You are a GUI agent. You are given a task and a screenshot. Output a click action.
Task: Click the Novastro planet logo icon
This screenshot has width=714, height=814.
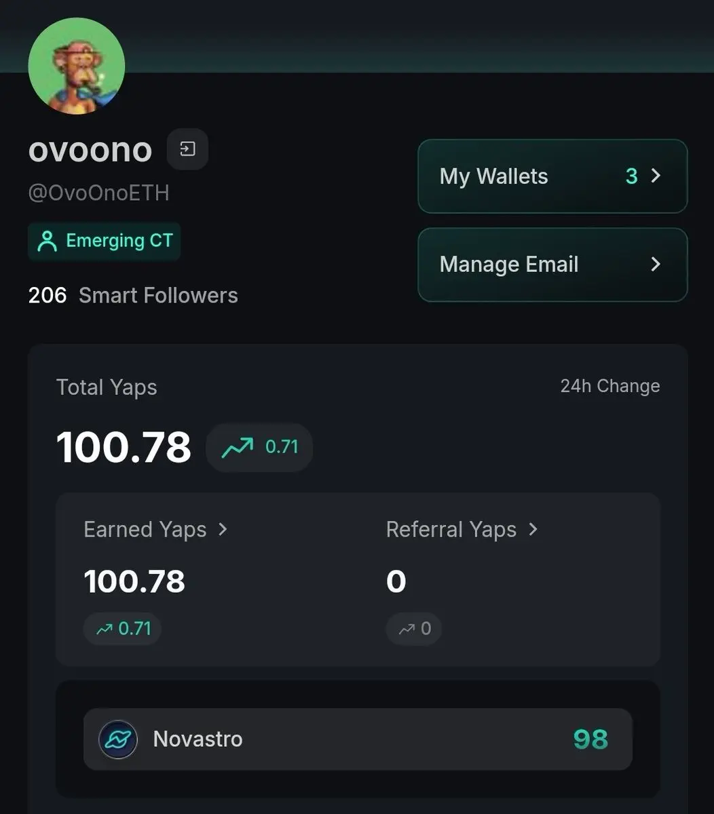[118, 739]
